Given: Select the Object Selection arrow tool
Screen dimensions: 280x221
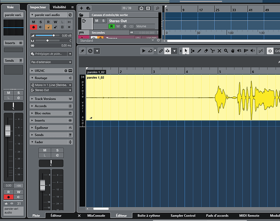Looking at the screenshot, I should [x=186, y=51].
